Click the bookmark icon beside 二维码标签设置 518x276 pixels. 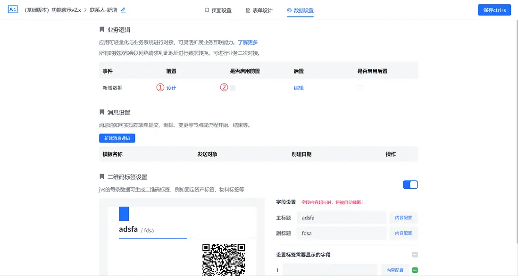click(102, 176)
